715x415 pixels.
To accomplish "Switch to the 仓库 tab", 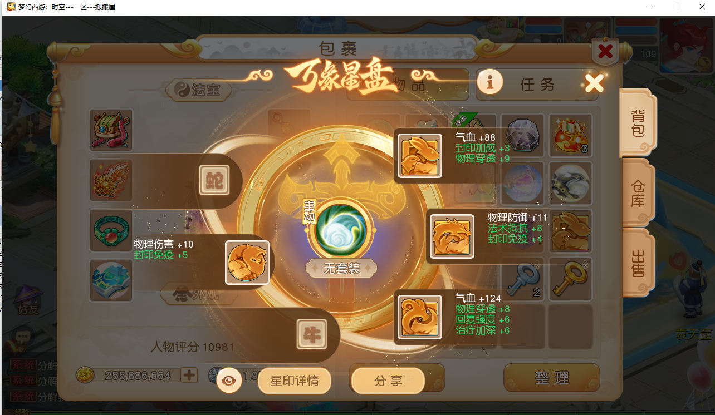I will (x=638, y=193).
